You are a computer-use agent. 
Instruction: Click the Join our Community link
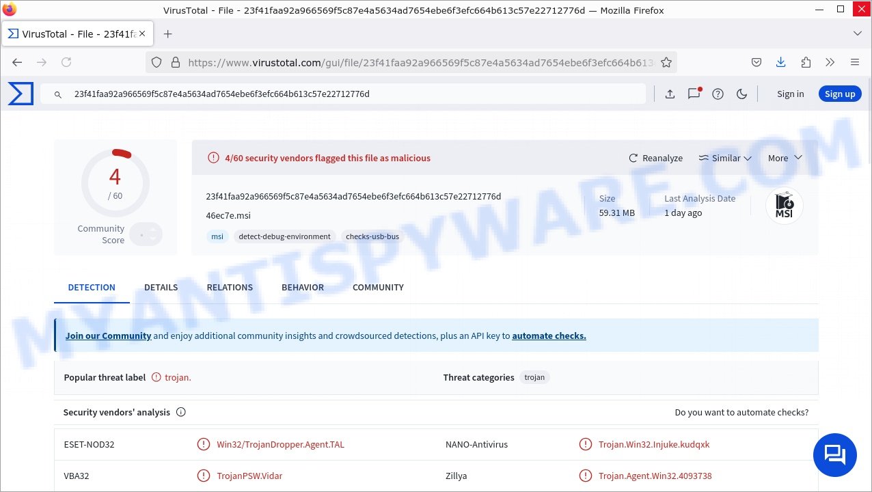[108, 336]
